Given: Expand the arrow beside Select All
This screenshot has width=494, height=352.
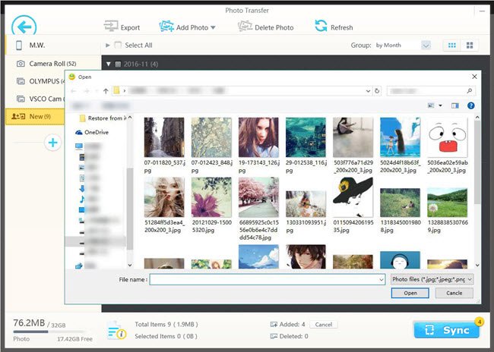Looking at the screenshot, I should (108, 46).
